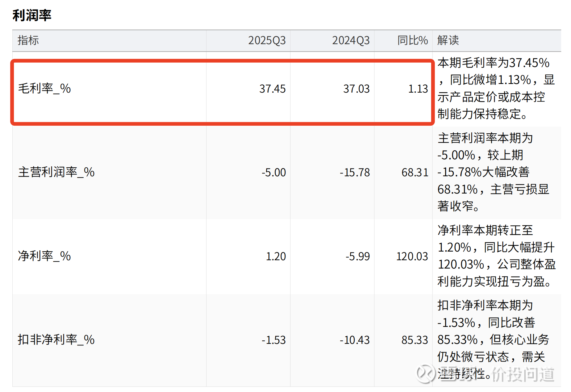Click the 37.45 gross margin value
Image resolution: width=571 pixels, height=392 pixels.
[x=273, y=89]
